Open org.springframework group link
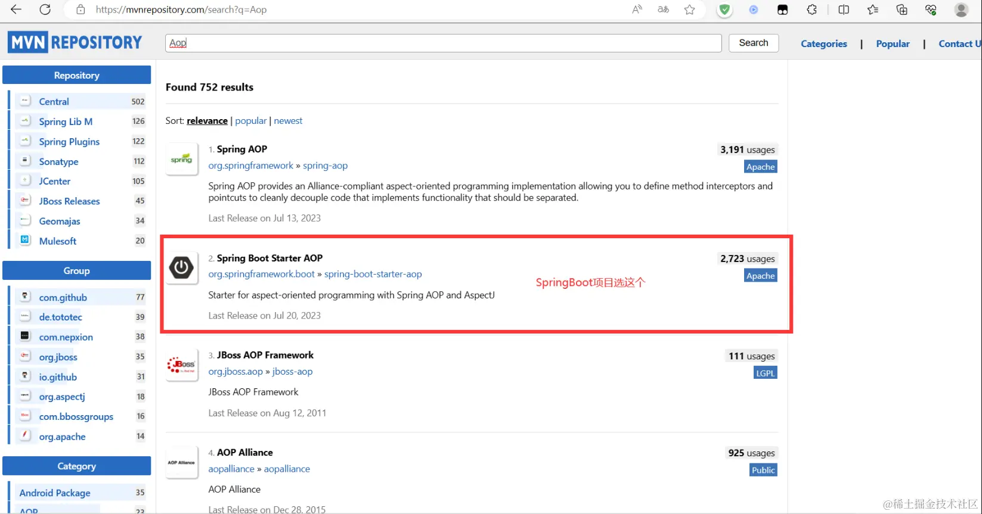The height and width of the screenshot is (514, 982). tap(250, 166)
